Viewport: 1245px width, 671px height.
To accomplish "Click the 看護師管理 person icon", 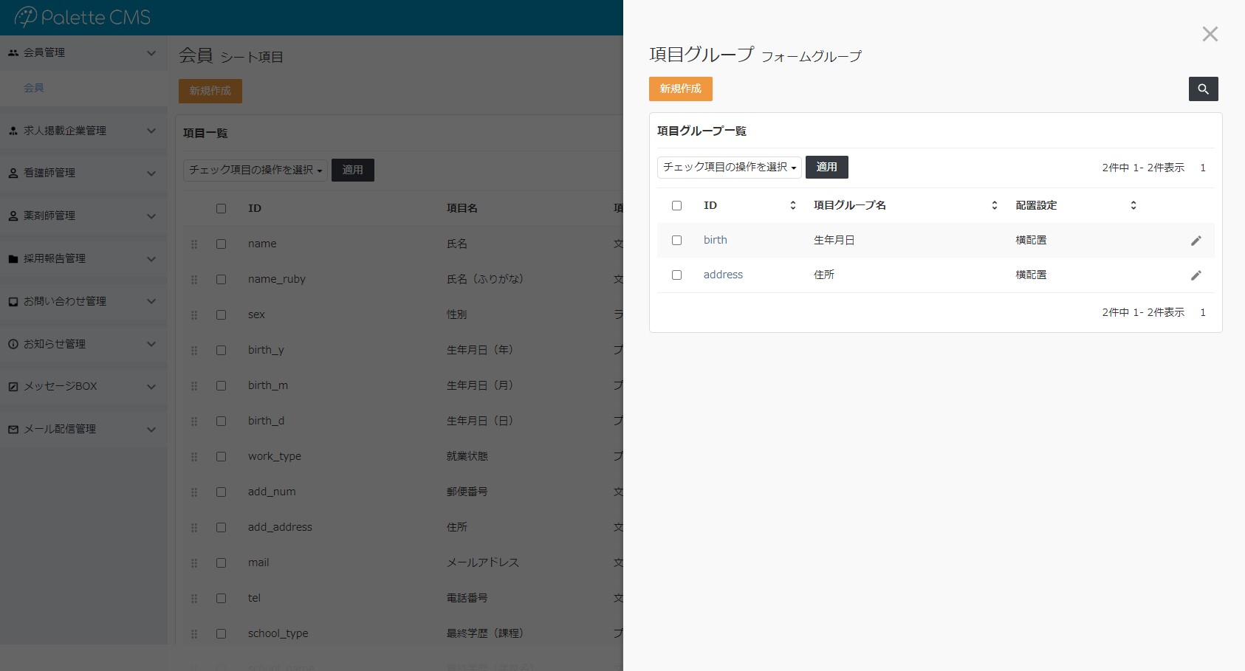I will [x=13, y=173].
